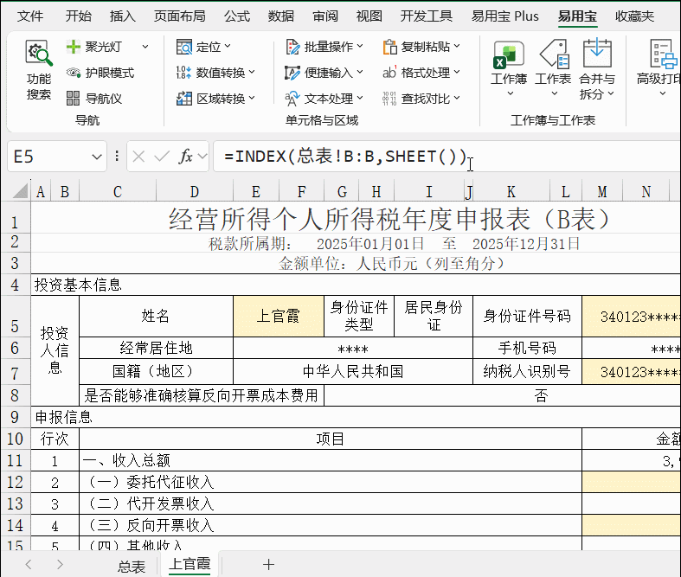
Task: Click the next sheet navigation arrow
Action: pyautogui.click(x=60, y=564)
